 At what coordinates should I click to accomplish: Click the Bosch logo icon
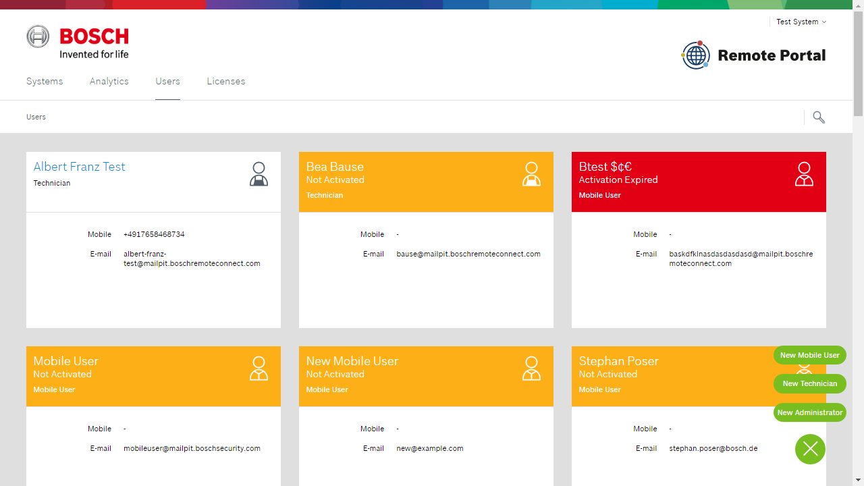pos(38,36)
